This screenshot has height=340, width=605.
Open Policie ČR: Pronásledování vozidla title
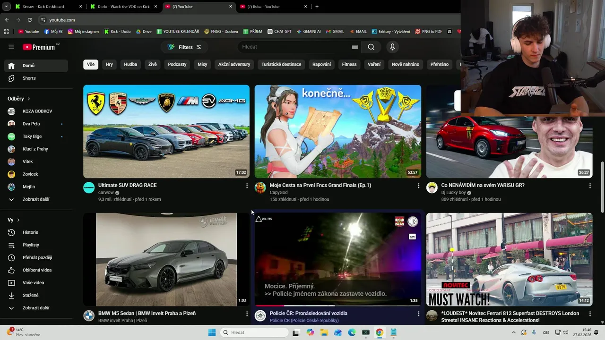point(308,313)
